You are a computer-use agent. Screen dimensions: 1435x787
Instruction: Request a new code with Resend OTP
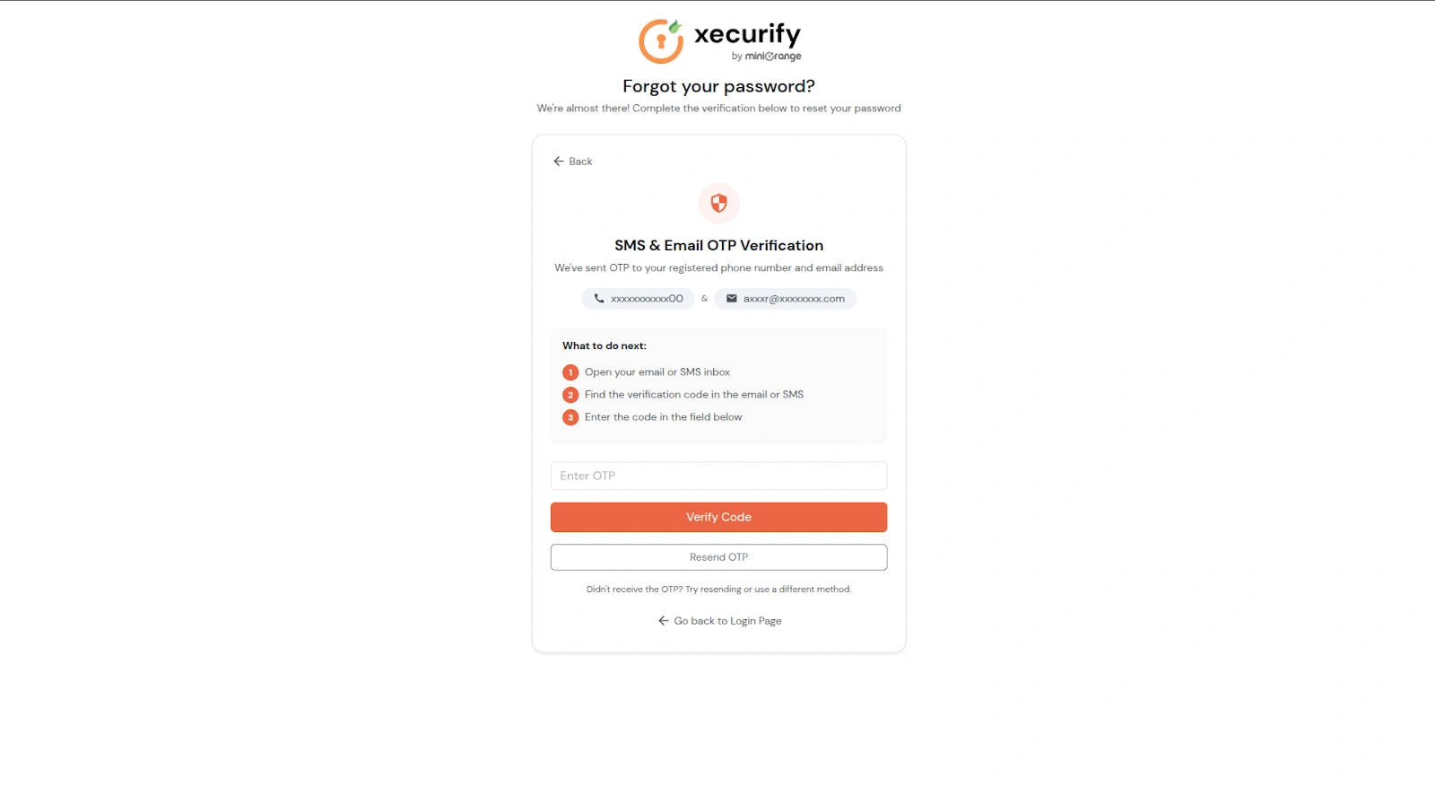click(718, 557)
